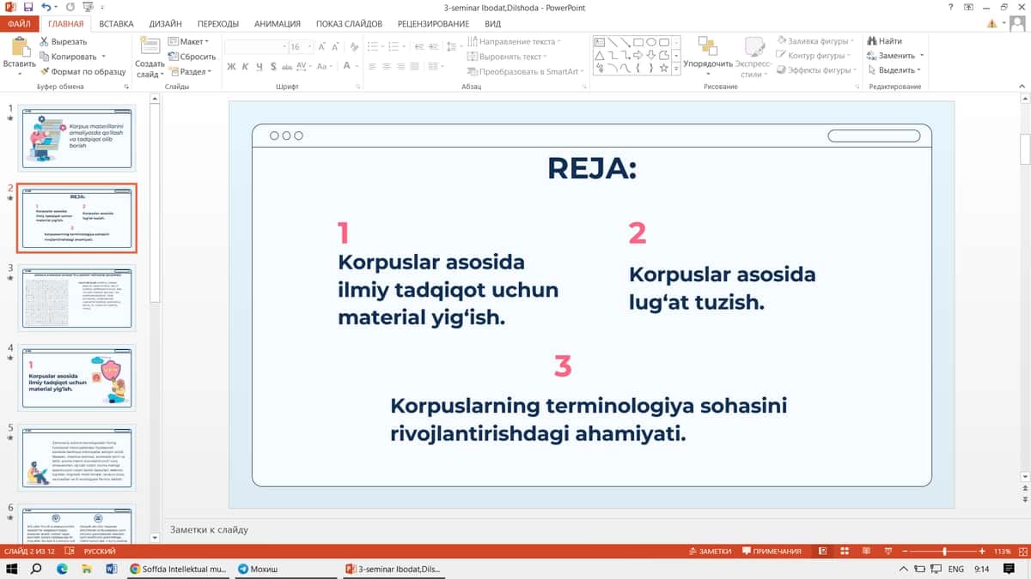The image size is (1031, 579).
Task: Click РУССКИЙ language indicator
Action: click(99, 551)
